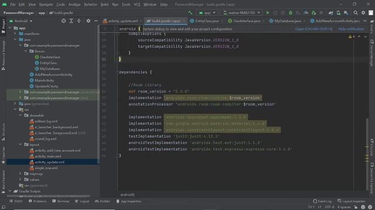This screenshot has height=210, width=375.
Task: Expand the values folder
Action: point(21,180)
